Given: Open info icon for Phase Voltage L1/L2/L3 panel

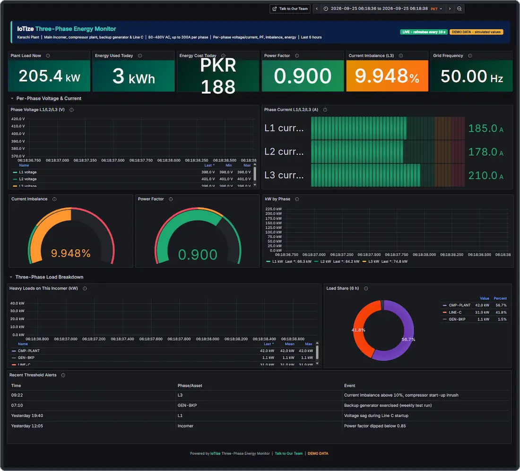Looking at the screenshot, I should point(71,110).
